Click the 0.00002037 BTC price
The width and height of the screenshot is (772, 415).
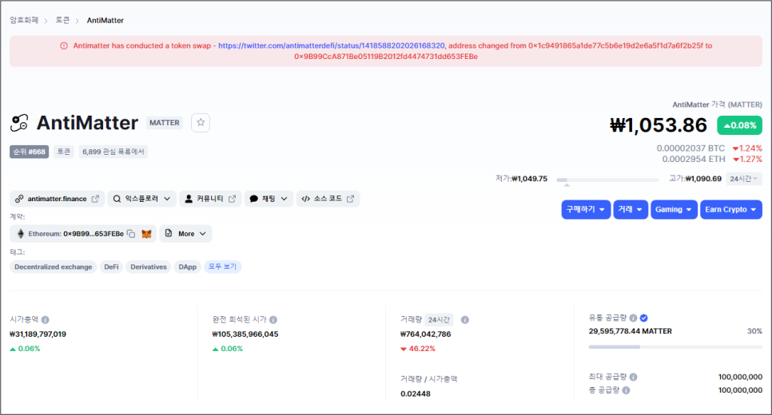pos(690,148)
